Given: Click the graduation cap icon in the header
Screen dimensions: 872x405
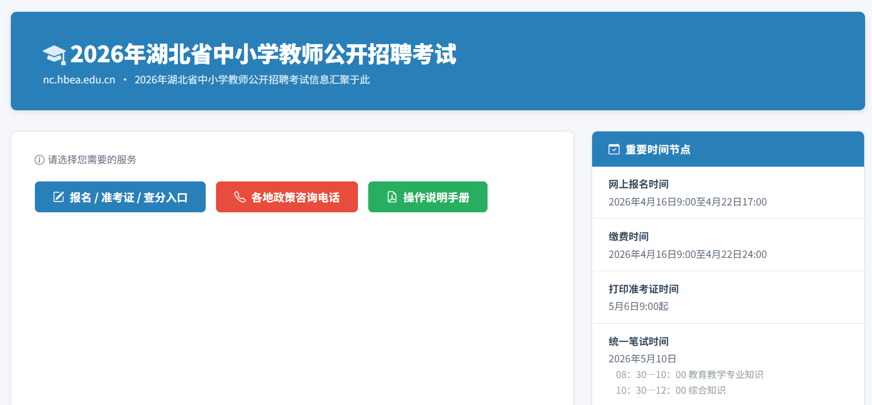Looking at the screenshot, I should tap(54, 54).
